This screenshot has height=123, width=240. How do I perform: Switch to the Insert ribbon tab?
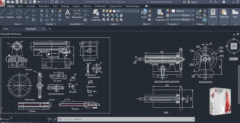tap(20, 6)
